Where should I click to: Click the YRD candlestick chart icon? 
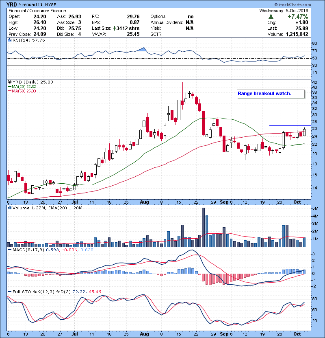(9, 82)
